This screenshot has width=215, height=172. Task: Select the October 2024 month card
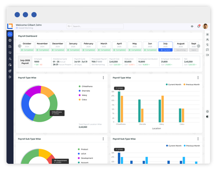pyautogui.click(x=27, y=46)
